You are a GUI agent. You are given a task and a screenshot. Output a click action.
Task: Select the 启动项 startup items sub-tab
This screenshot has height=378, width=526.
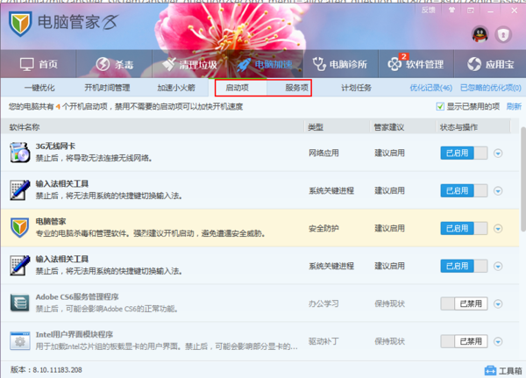point(238,88)
